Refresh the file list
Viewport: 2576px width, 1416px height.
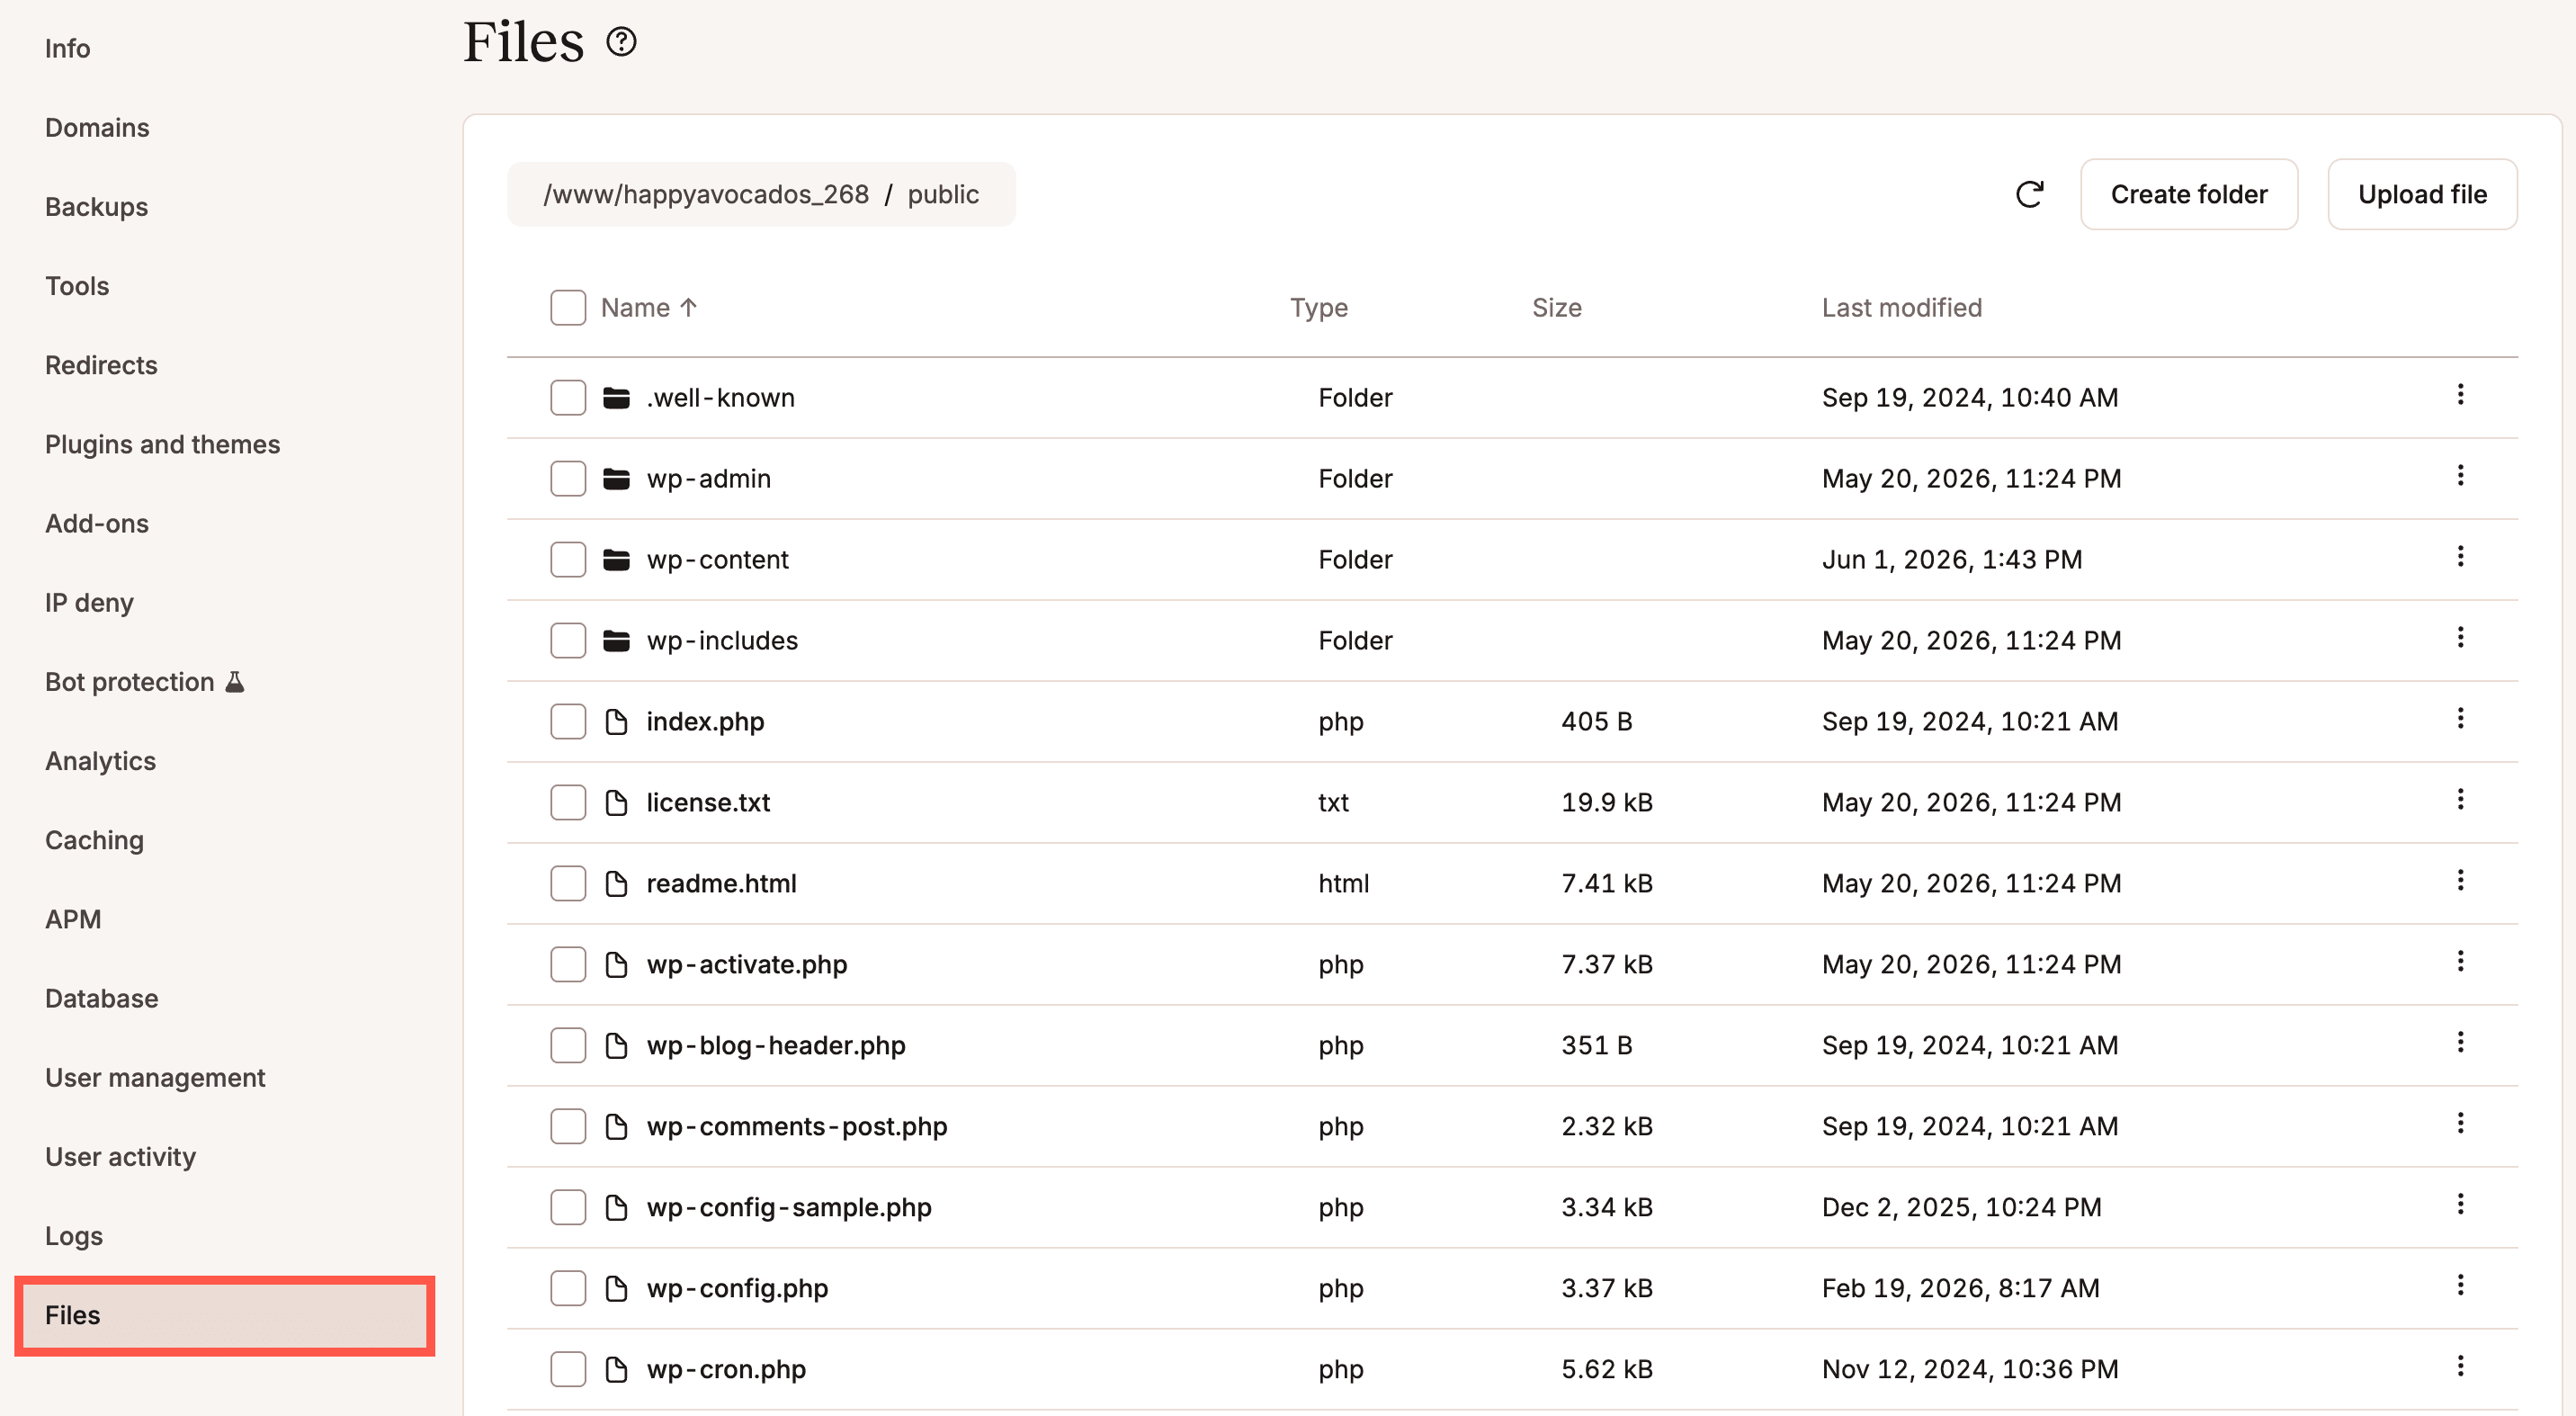pyautogui.click(x=2029, y=194)
